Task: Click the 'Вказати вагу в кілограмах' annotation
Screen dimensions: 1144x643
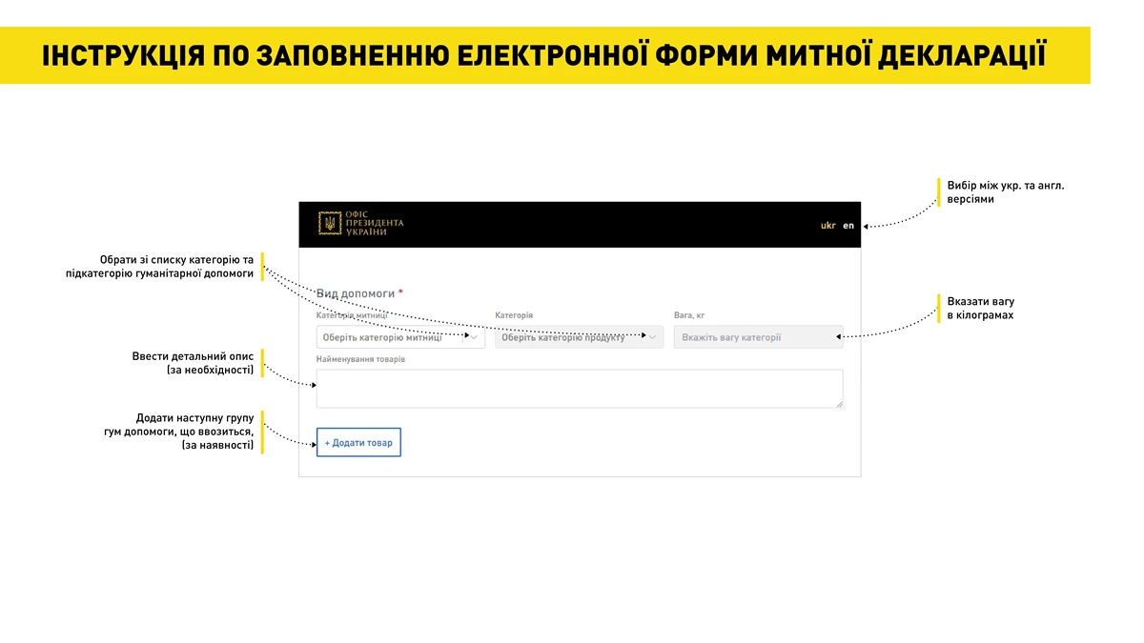Action: (x=980, y=308)
